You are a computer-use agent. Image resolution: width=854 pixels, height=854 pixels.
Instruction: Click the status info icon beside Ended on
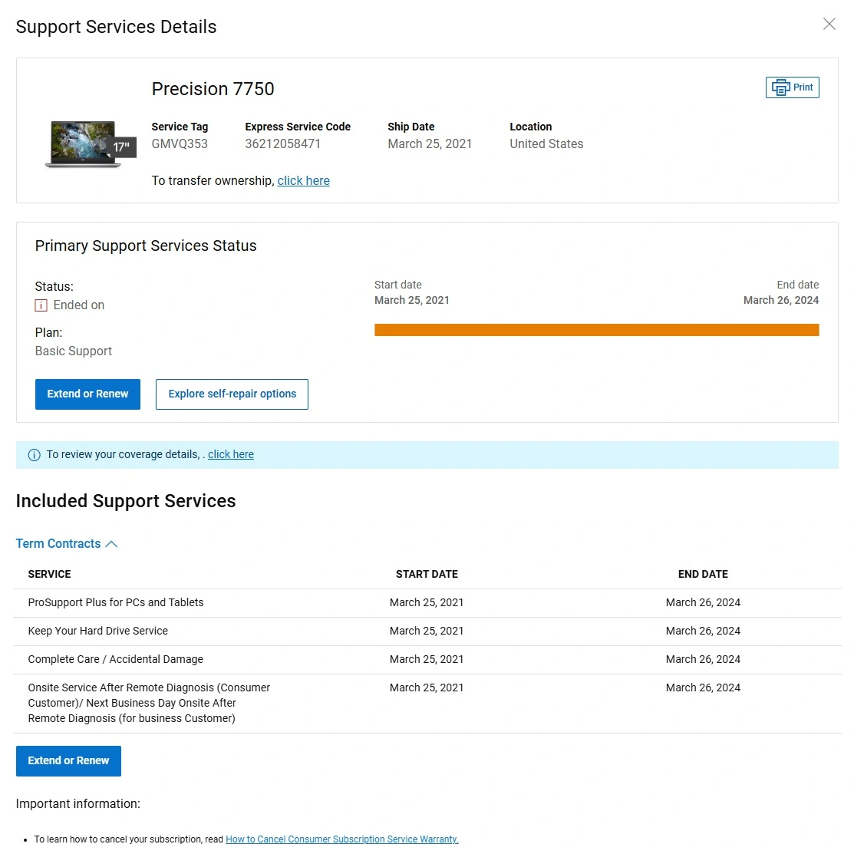41,305
